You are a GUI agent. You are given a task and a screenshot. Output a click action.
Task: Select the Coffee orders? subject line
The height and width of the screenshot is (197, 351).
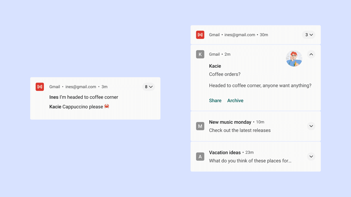click(225, 74)
